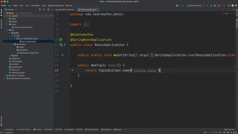Click the run gutter arrow beside main method
The image size is (238, 134).
pos(62,55)
